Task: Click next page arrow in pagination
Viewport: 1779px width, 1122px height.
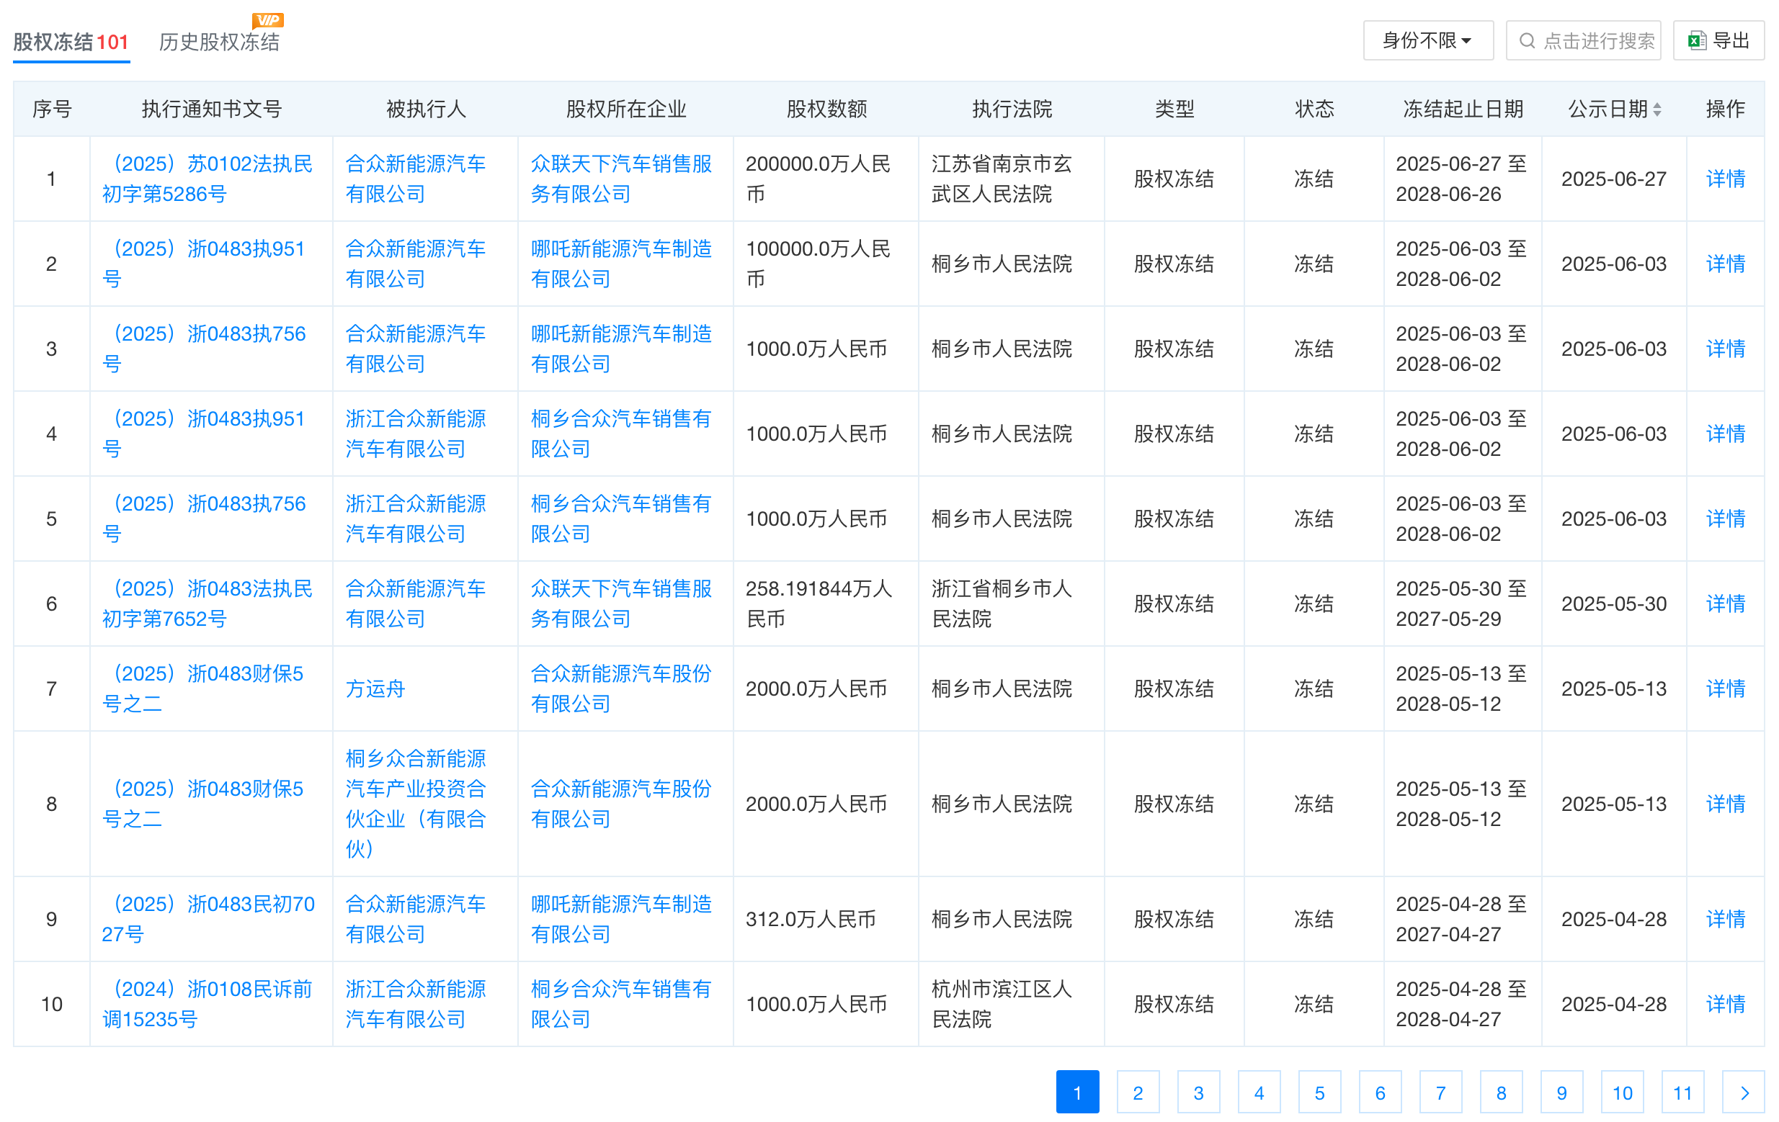Action: 1744,1092
